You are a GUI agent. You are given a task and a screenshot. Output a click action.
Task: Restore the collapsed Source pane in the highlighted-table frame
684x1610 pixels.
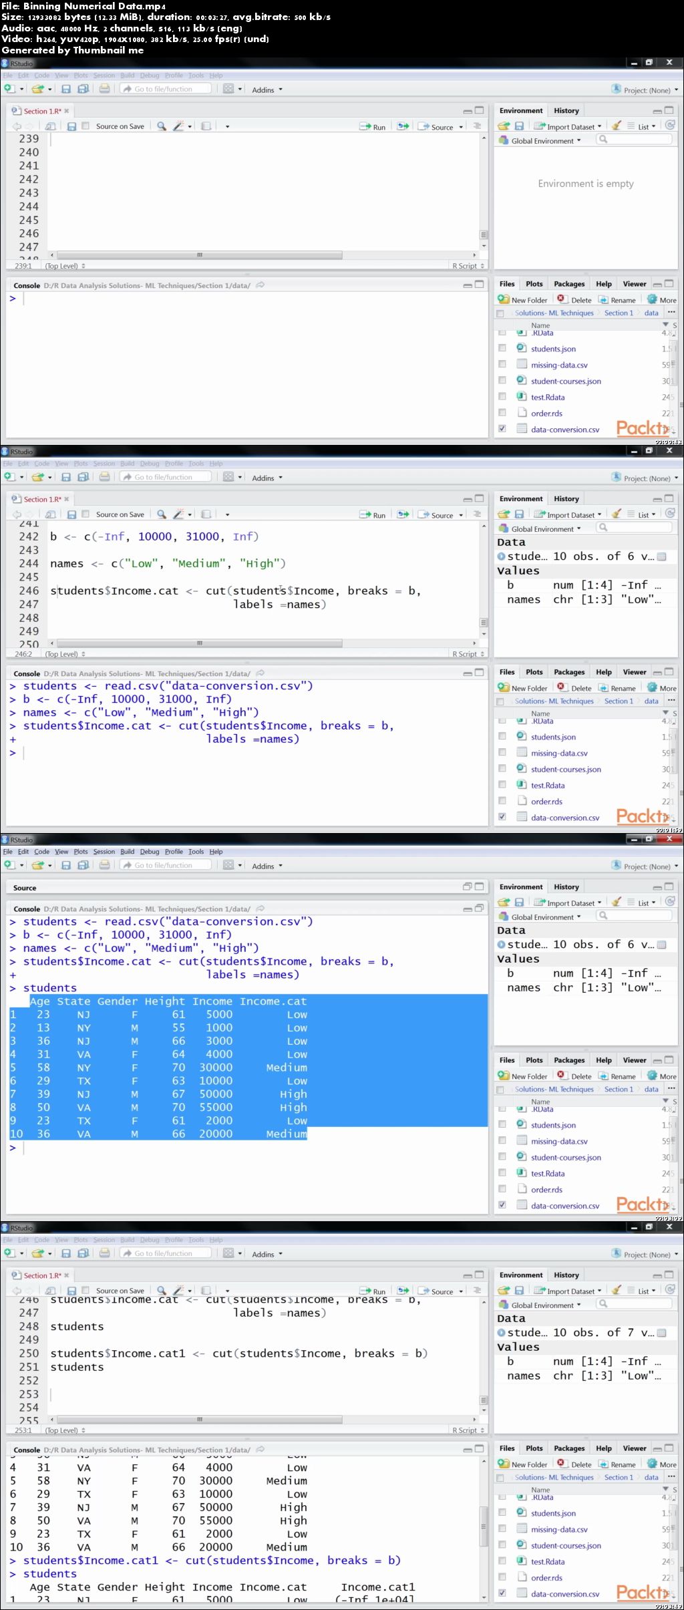tap(467, 887)
